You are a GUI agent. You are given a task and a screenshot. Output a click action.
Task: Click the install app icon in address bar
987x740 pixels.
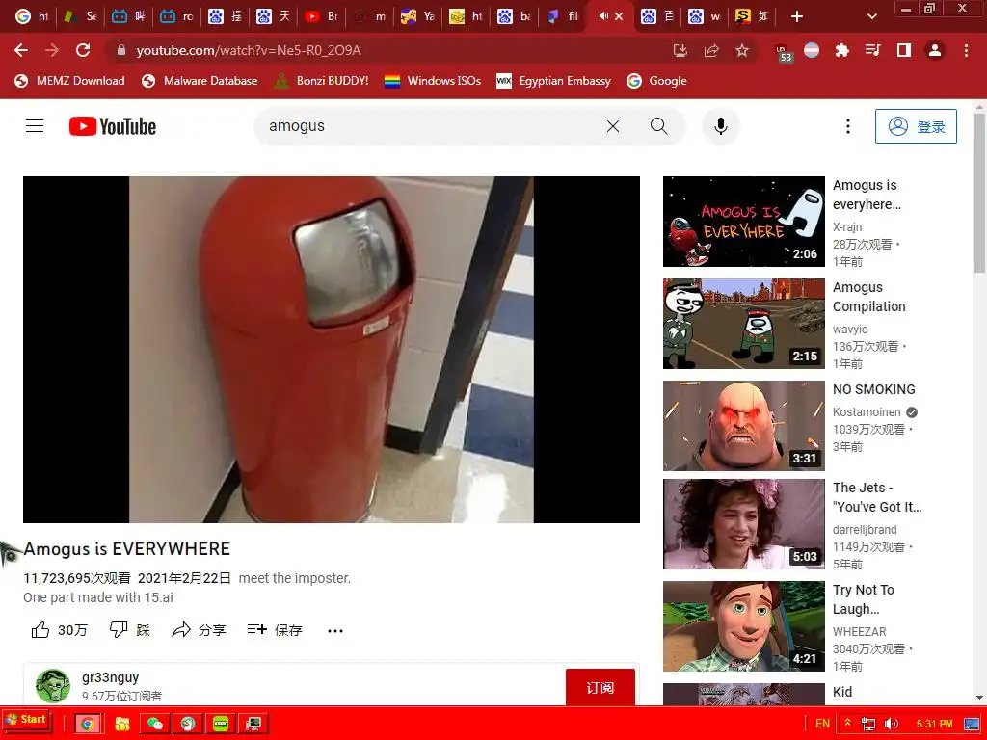click(x=680, y=50)
